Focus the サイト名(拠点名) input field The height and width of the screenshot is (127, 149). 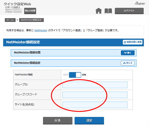click(95, 105)
